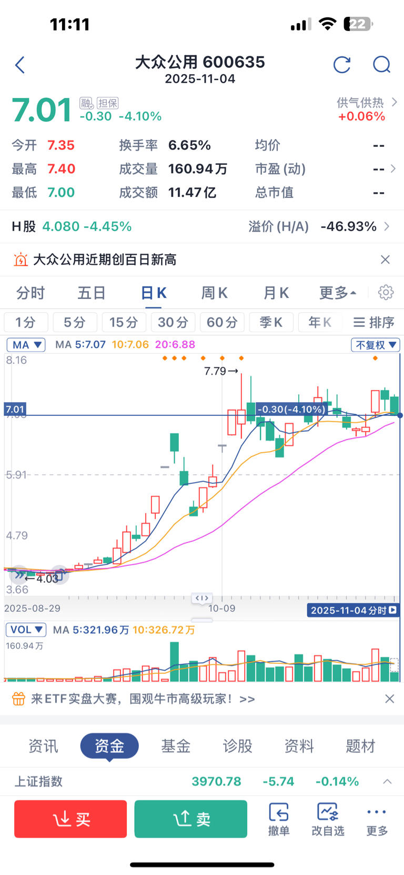Open the search magnifier icon
Screen dimensions: 404x875
[381, 65]
